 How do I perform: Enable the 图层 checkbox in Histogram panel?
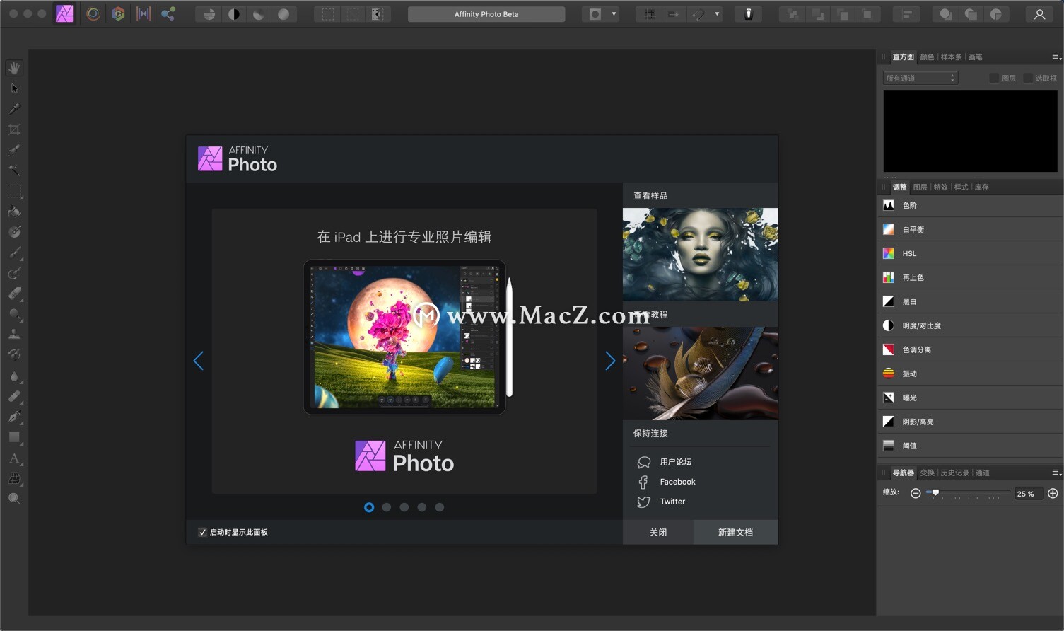point(993,78)
